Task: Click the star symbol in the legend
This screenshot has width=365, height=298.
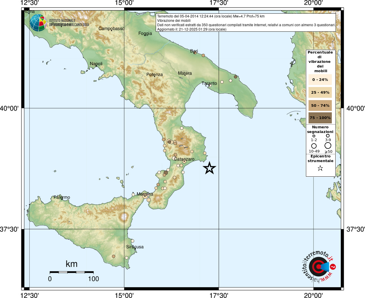Action: [x=320, y=168]
